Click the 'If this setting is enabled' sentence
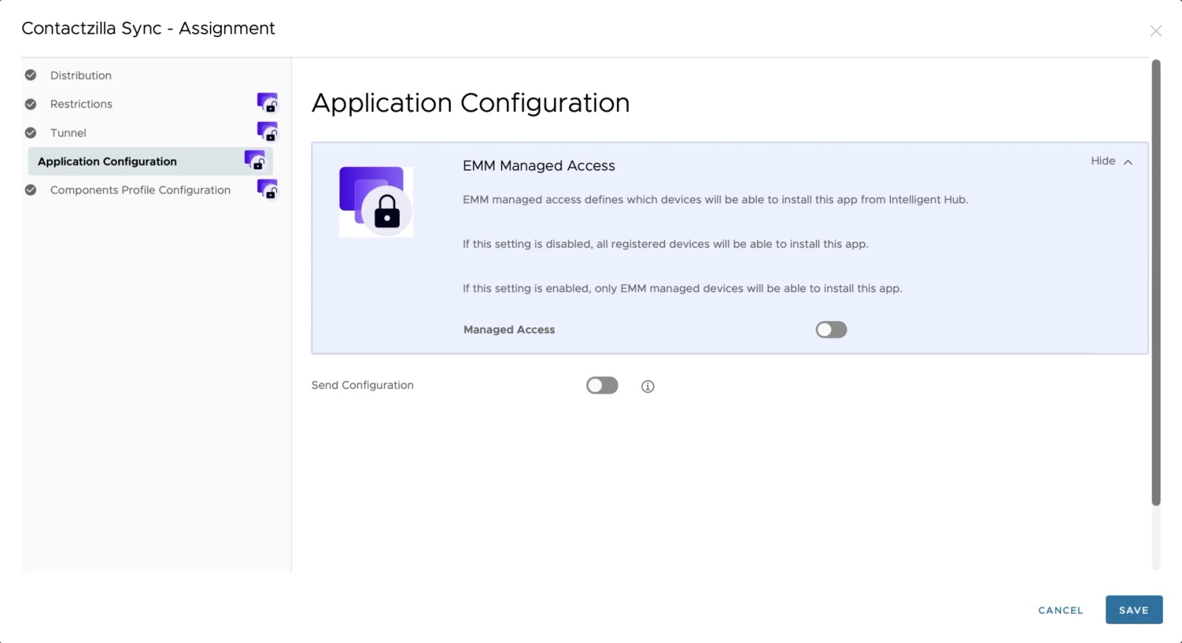 point(683,289)
